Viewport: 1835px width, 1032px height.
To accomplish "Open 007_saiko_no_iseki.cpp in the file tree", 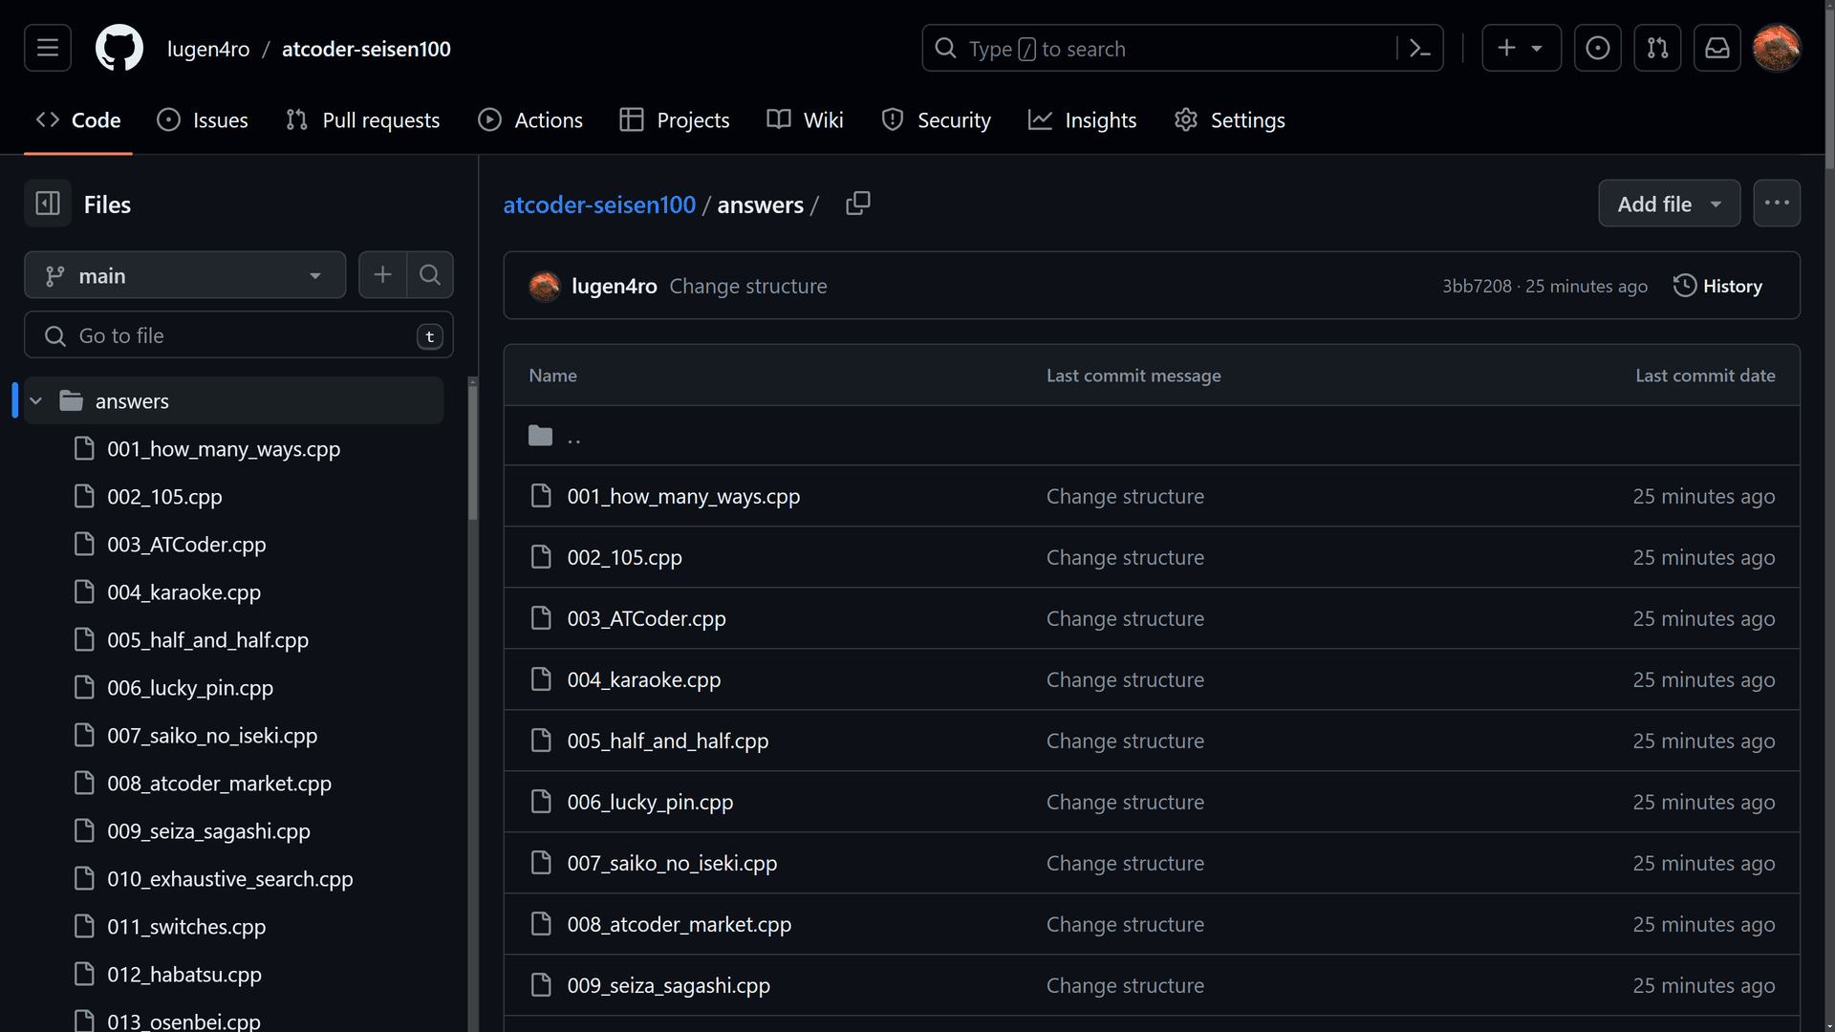I will coord(212,736).
